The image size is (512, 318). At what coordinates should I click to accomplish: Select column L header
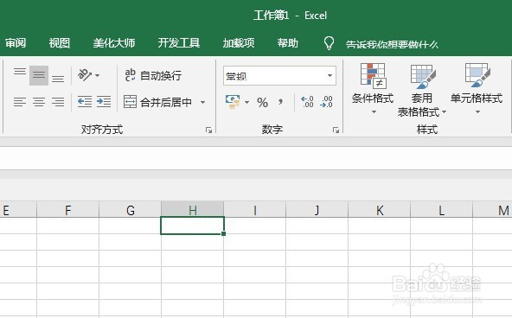441,210
